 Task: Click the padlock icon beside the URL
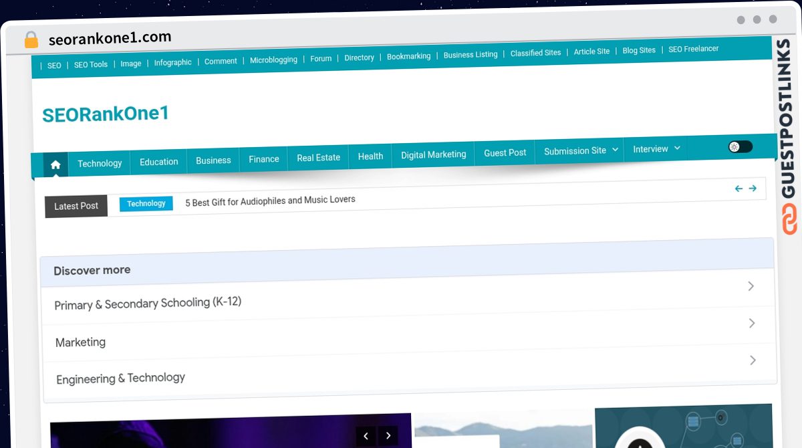[x=31, y=40]
